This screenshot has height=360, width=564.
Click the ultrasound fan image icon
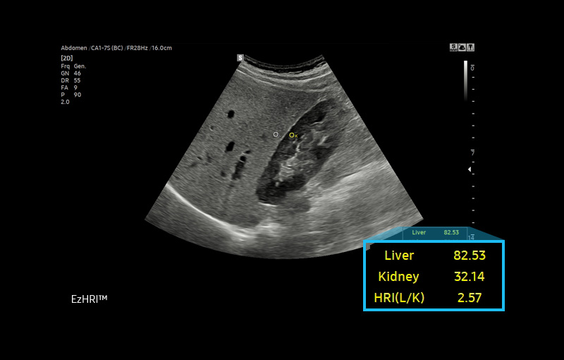point(462,47)
